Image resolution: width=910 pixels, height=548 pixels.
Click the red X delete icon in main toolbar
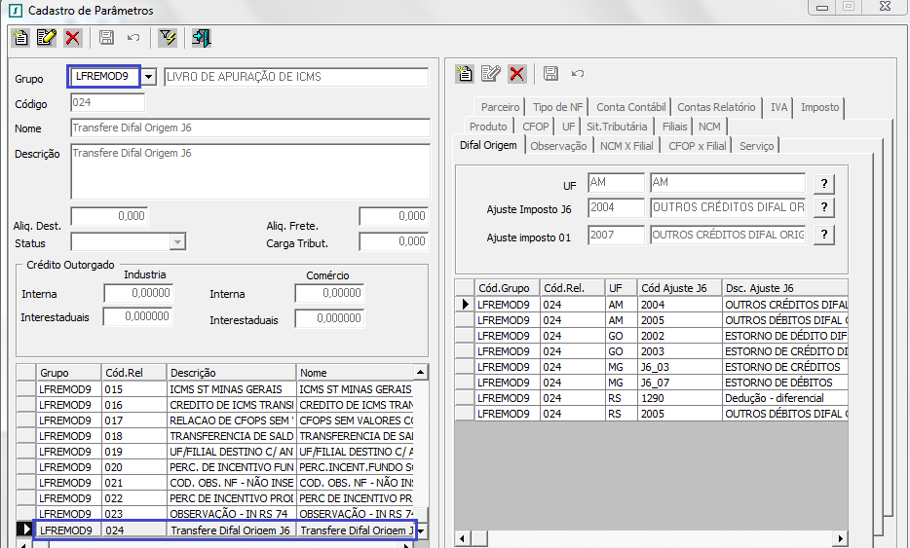72,38
